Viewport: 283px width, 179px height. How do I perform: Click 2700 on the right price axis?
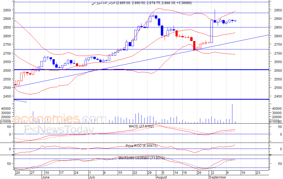tap(278, 53)
